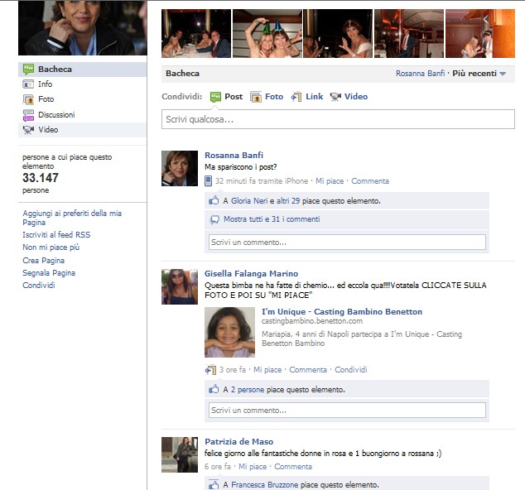Open Patrizia de Maso's profile name
Image resolution: width=525 pixels, height=490 pixels.
[238, 442]
